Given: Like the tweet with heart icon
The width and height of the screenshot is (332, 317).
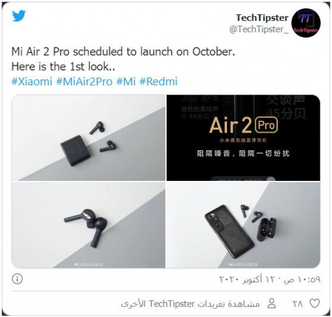Looking at the screenshot, I should click(315, 304).
